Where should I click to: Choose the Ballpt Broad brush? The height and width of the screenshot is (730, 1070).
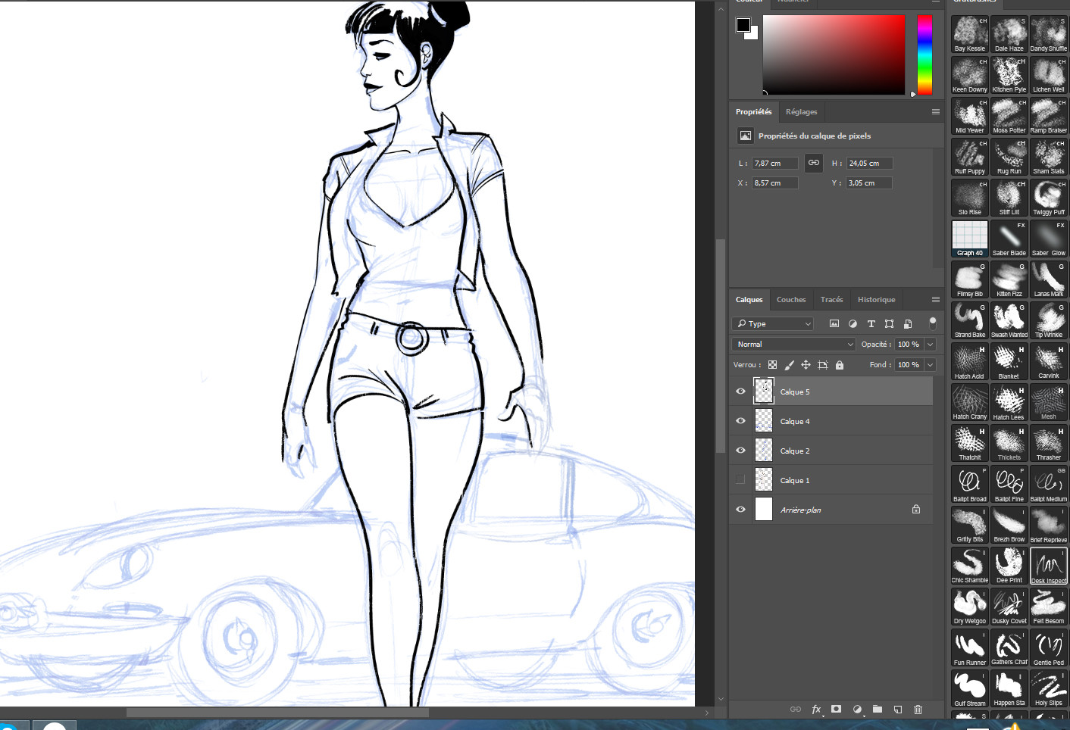click(x=970, y=485)
